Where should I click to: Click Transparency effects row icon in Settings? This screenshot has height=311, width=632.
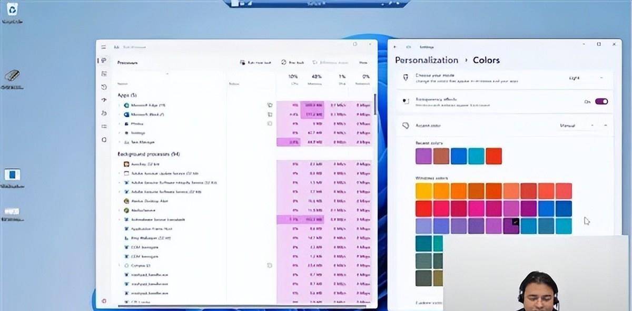pyautogui.click(x=405, y=101)
